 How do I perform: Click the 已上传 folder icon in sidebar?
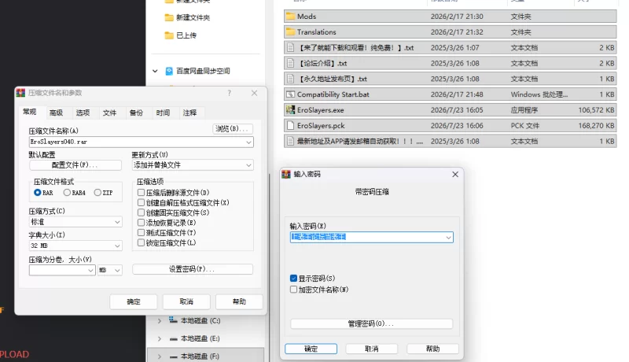click(x=169, y=35)
